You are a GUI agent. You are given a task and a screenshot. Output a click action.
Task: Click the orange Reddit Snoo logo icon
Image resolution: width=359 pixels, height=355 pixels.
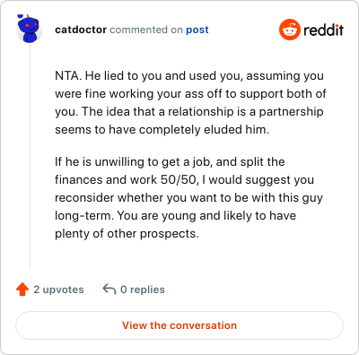(x=290, y=30)
